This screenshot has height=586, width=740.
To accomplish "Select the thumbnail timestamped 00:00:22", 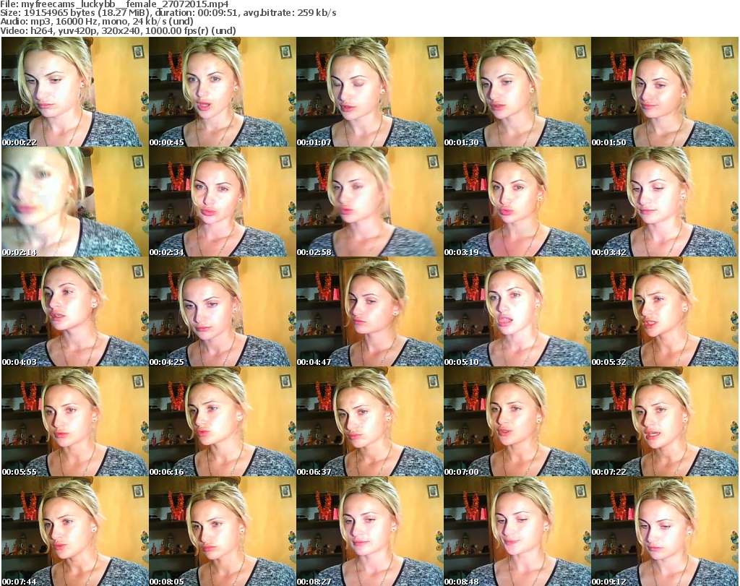I will click(x=75, y=92).
